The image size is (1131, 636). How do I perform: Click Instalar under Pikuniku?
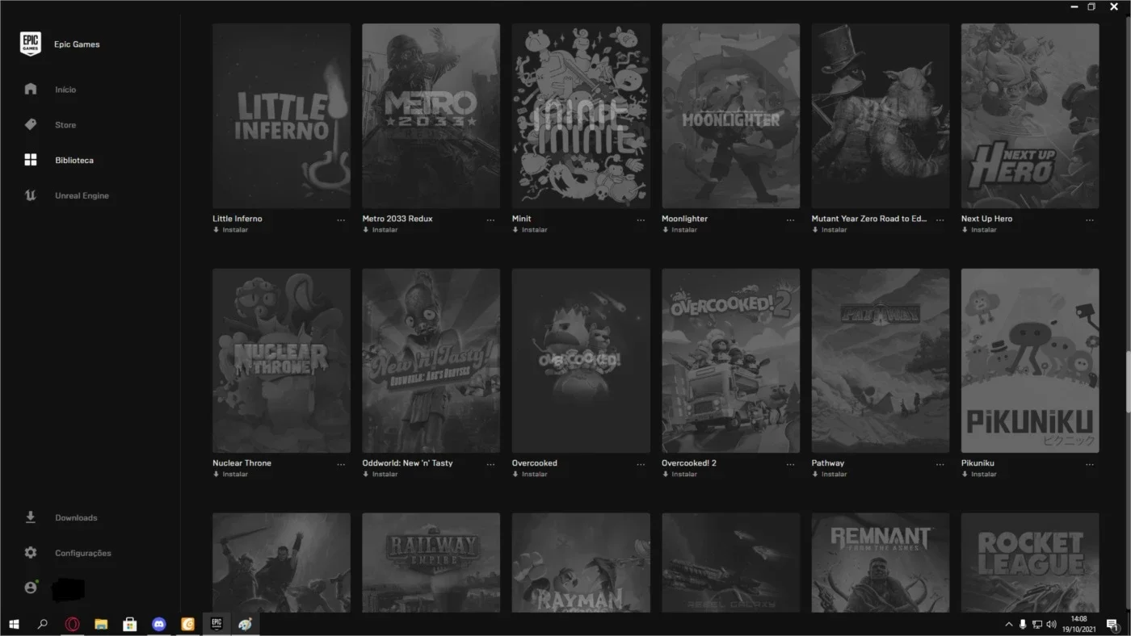(x=979, y=475)
